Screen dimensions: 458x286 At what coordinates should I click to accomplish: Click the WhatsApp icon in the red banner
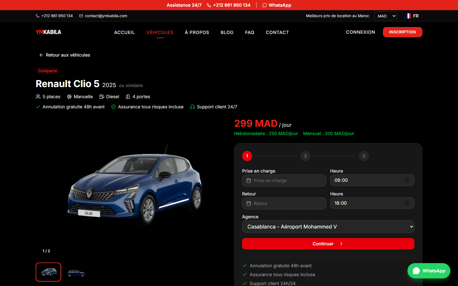click(x=264, y=5)
